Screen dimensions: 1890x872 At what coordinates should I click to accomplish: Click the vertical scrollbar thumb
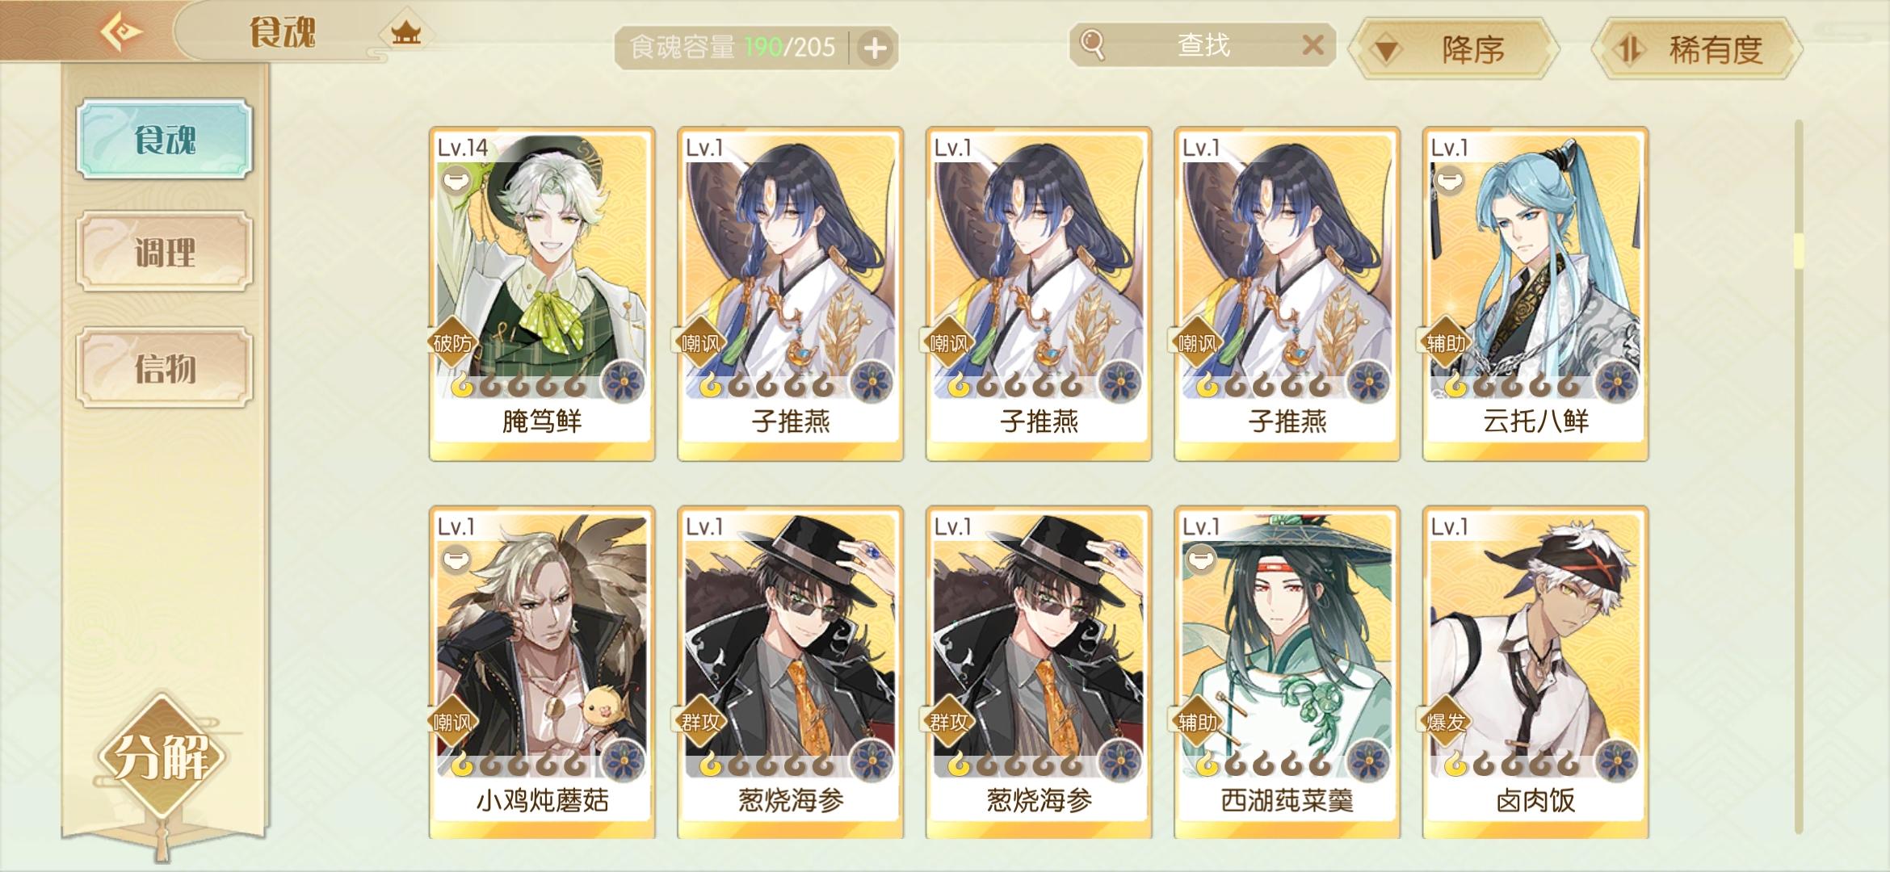coord(1799,250)
